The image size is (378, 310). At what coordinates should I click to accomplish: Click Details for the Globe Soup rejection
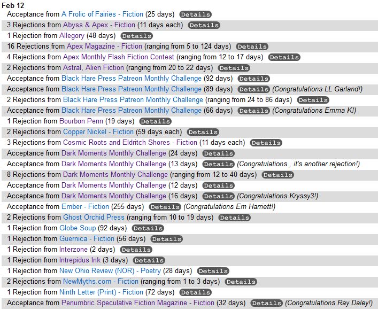pyautogui.click(x=148, y=228)
